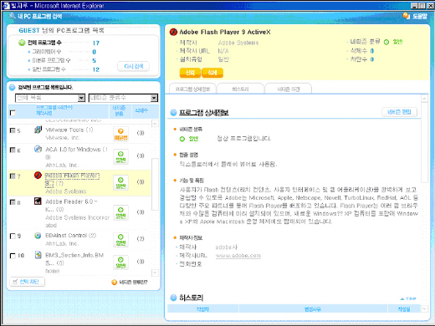Screen dimensions: 435x326
Task: Click the green 일반 badge in row 7
Action: (x=120, y=183)
